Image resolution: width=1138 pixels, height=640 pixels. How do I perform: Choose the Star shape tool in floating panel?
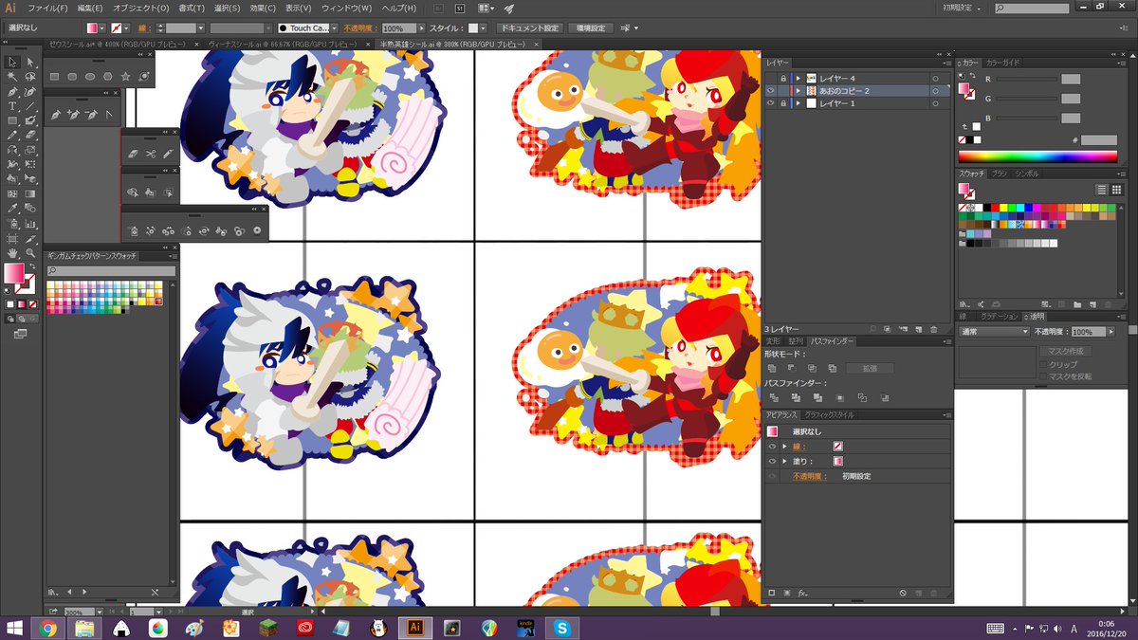point(125,76)
